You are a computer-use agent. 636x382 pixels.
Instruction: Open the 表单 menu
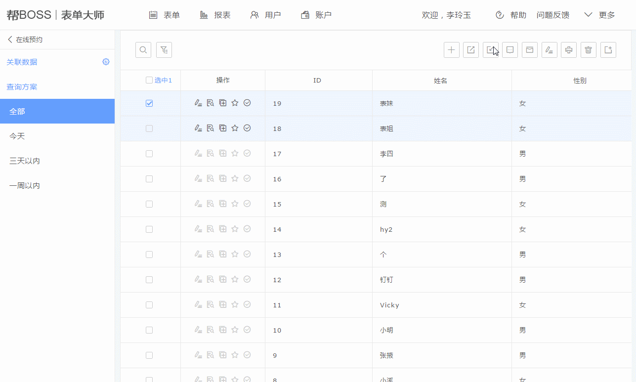coord(165,15)
